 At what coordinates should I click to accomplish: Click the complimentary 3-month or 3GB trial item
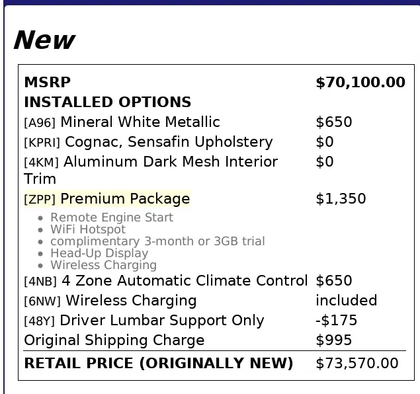click(x=157, y=241)
